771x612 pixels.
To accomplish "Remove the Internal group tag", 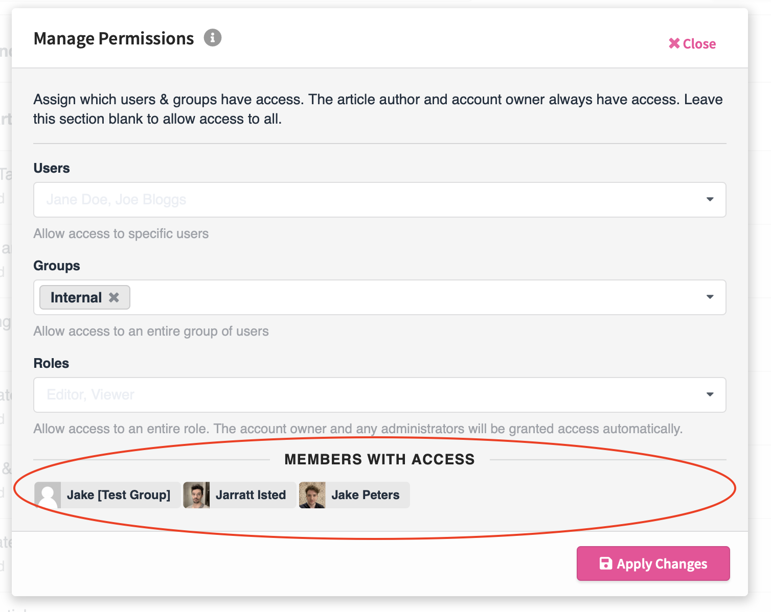I will tap(114, 297).
